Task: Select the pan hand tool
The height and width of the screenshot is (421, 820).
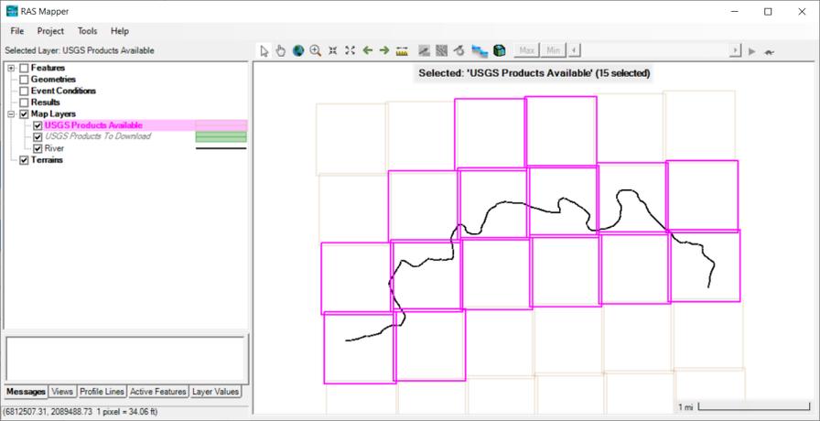Action: click(281, 50)
